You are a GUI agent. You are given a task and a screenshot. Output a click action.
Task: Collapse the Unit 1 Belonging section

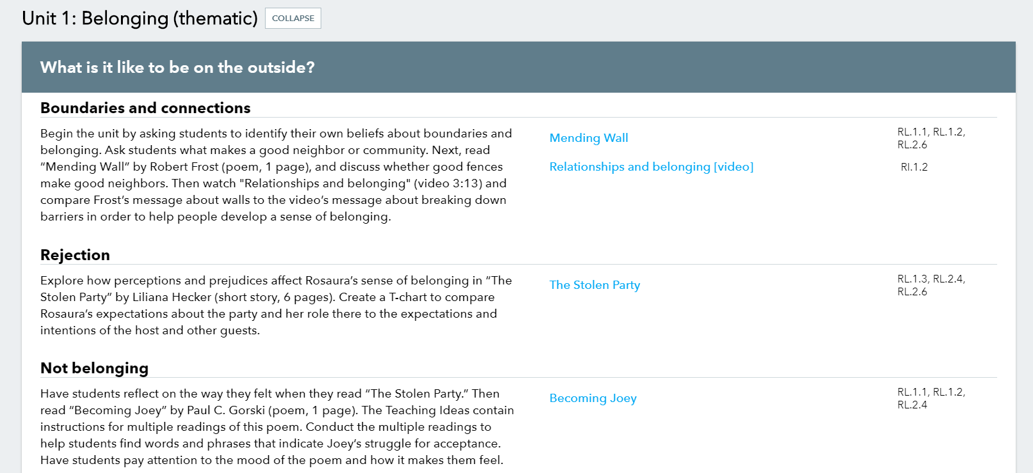pos(293,19)
